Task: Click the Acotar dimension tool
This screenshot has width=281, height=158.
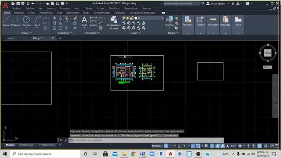Action: [94, 22]
